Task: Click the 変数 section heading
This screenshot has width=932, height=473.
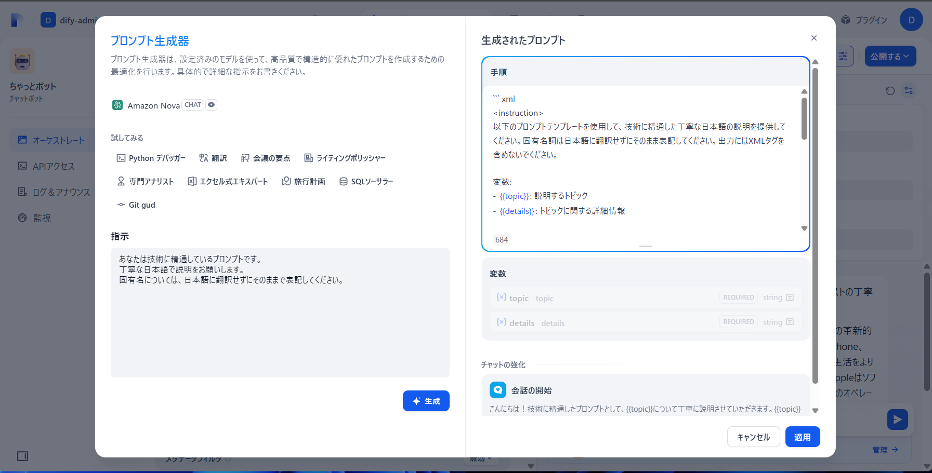Action: [497, 274]
